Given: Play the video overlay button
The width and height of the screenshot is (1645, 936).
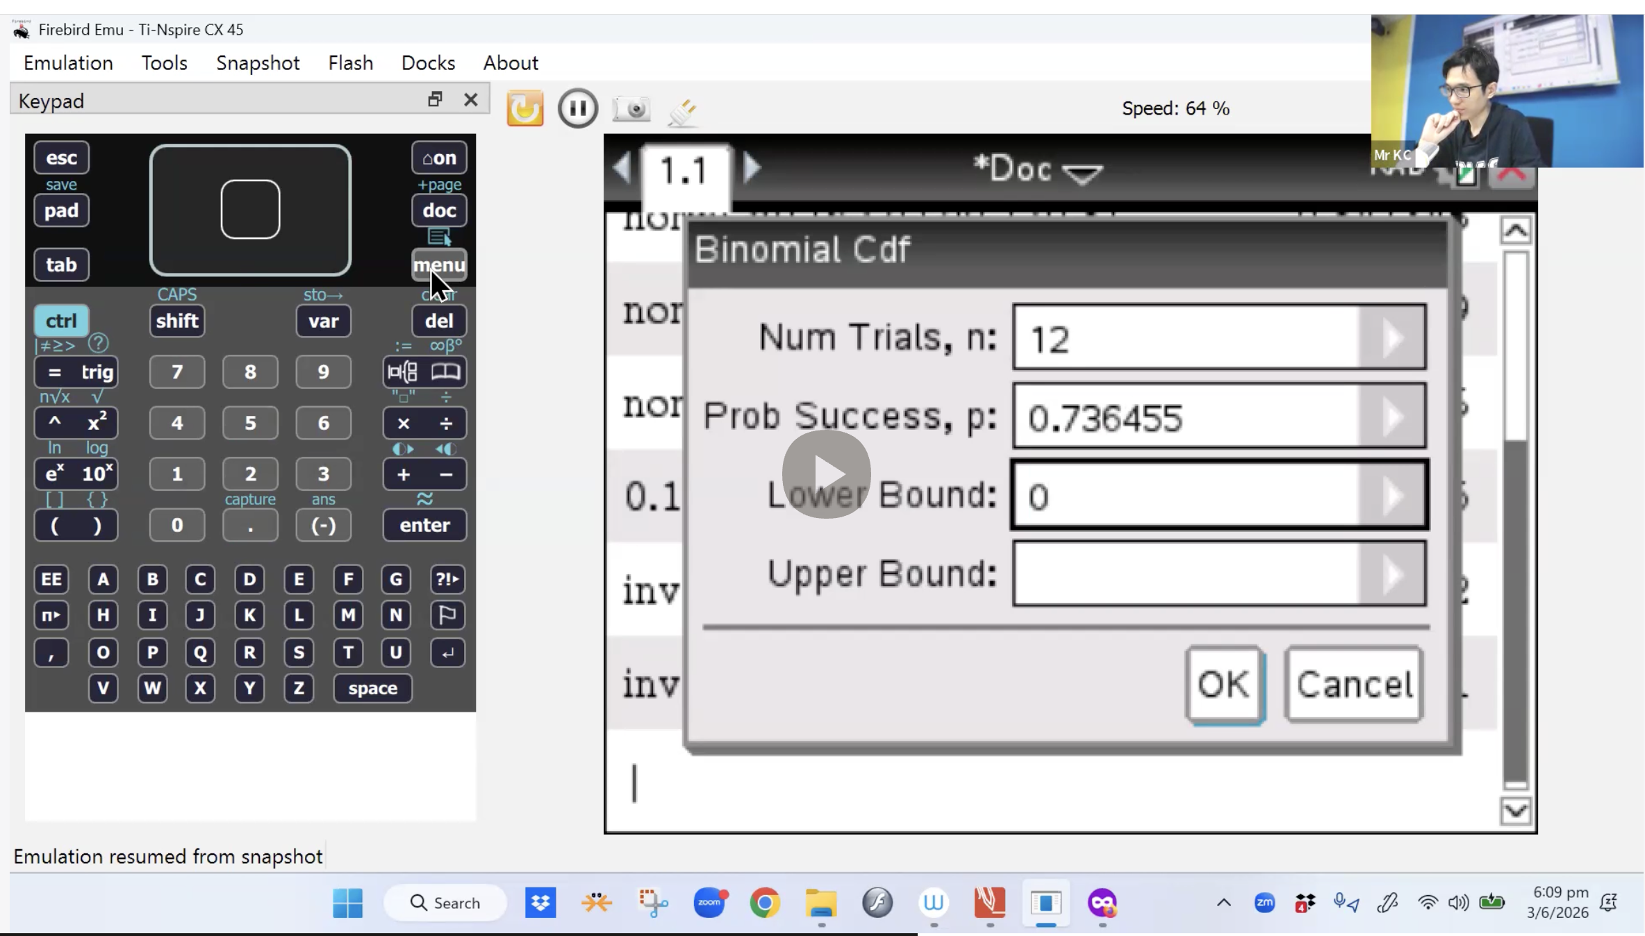Looking at the screenshot, I should (x=826, y=474).
